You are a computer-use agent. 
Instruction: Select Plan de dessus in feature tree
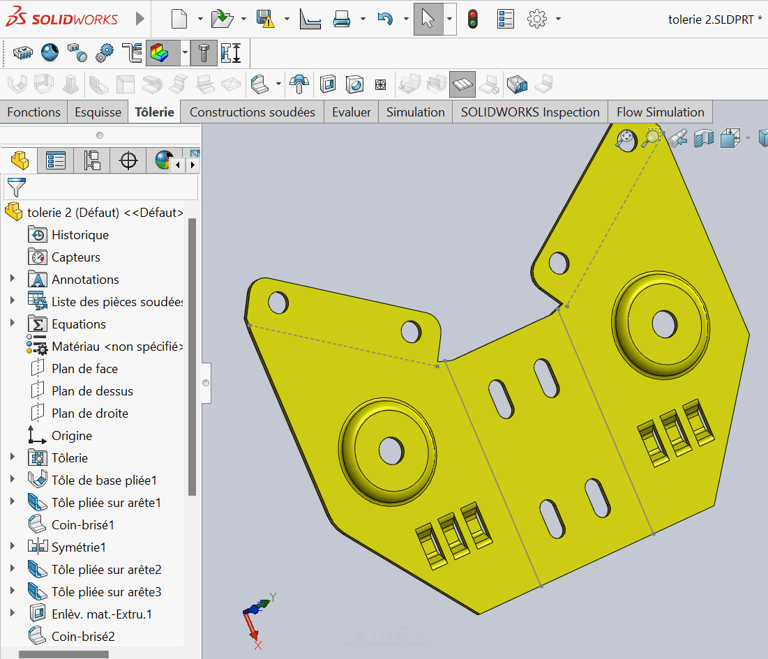point(91,391)
